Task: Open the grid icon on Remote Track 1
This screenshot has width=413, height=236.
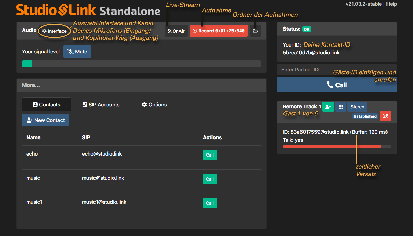Action: point(341,107)
